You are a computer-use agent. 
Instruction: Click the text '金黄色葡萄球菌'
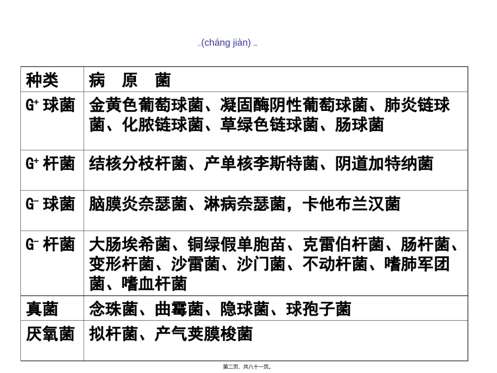click(x=146, y=105)
